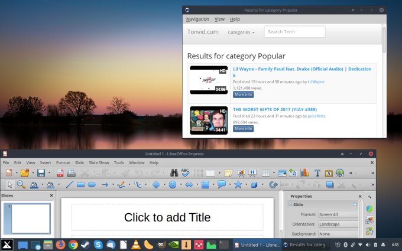Run the Spelling check tool
402x251 pixels.
[185, 173]
